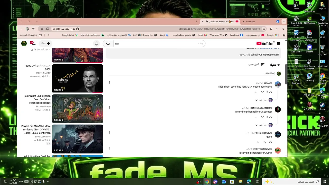Open the MSI Afterburner desktop shortcut
Viewport: 329px width, 185px height.
(x=309, y=7)
